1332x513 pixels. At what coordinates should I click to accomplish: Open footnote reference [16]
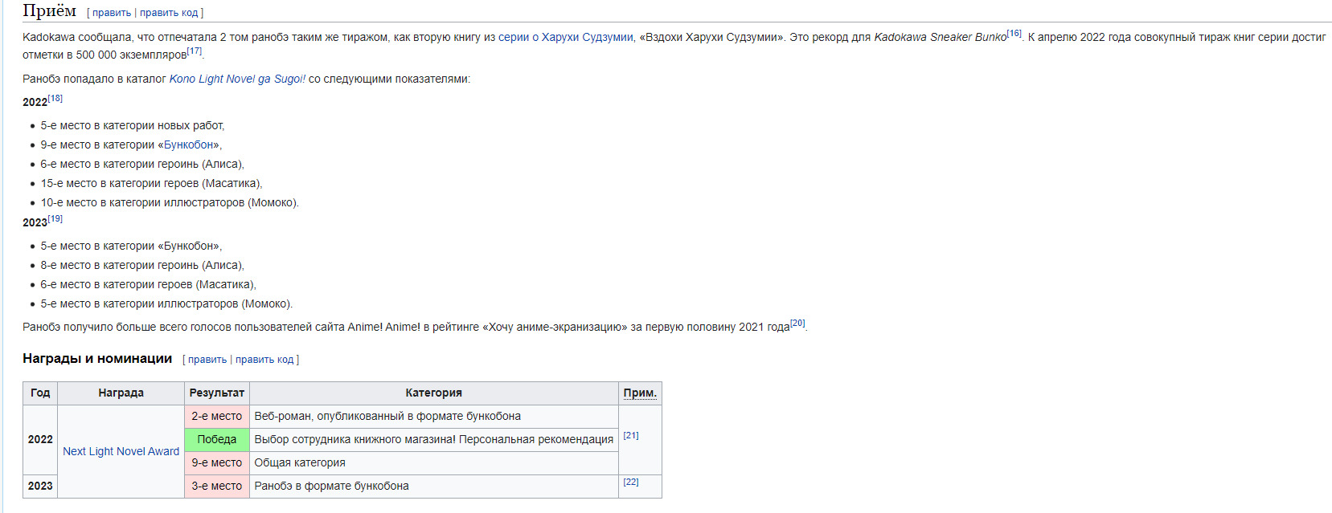(1014, 34)
